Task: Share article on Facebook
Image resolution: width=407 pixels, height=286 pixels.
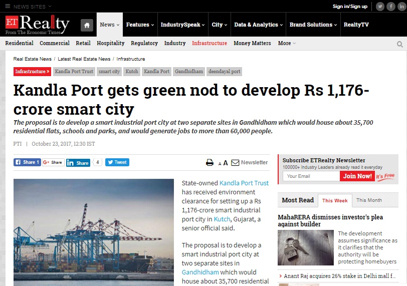Action: [x=27, y=162]
